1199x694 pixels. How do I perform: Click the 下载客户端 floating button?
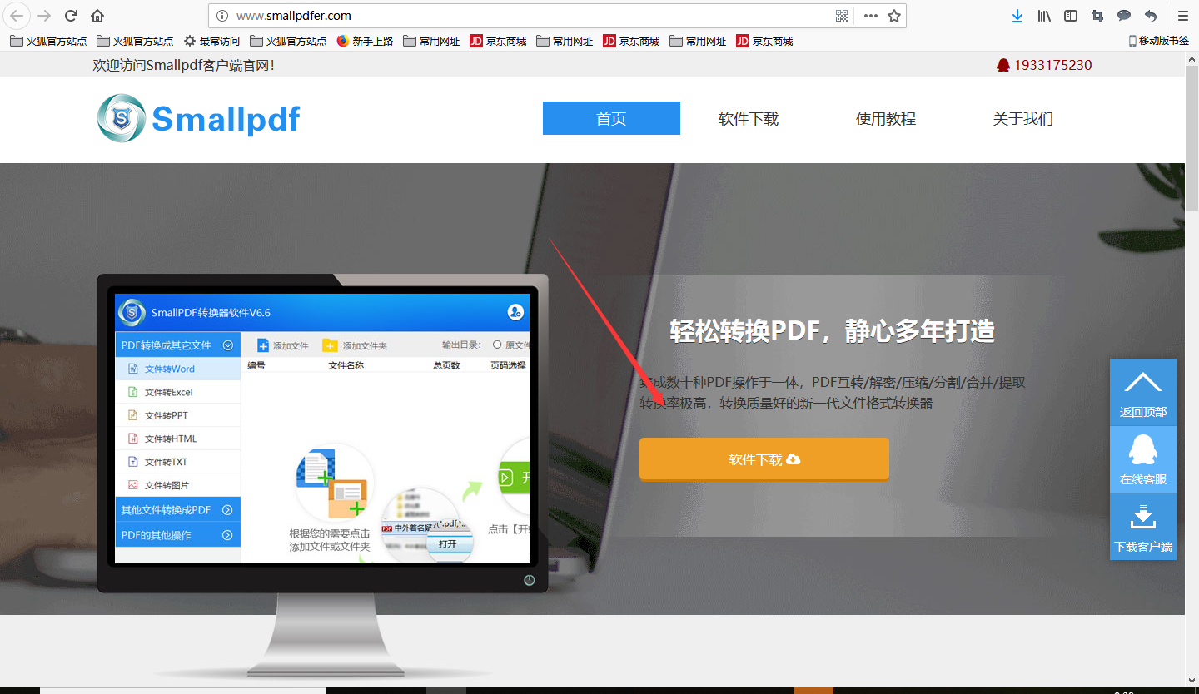click(x=1143, y=527)
